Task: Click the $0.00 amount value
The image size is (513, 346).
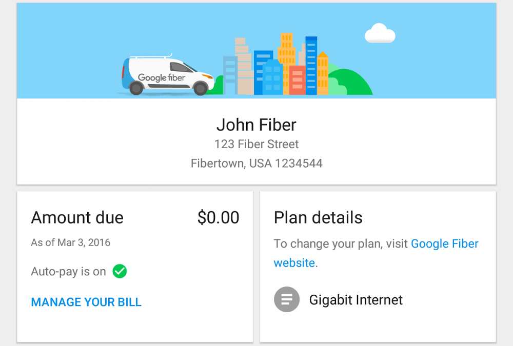Action: click(218, 217)
